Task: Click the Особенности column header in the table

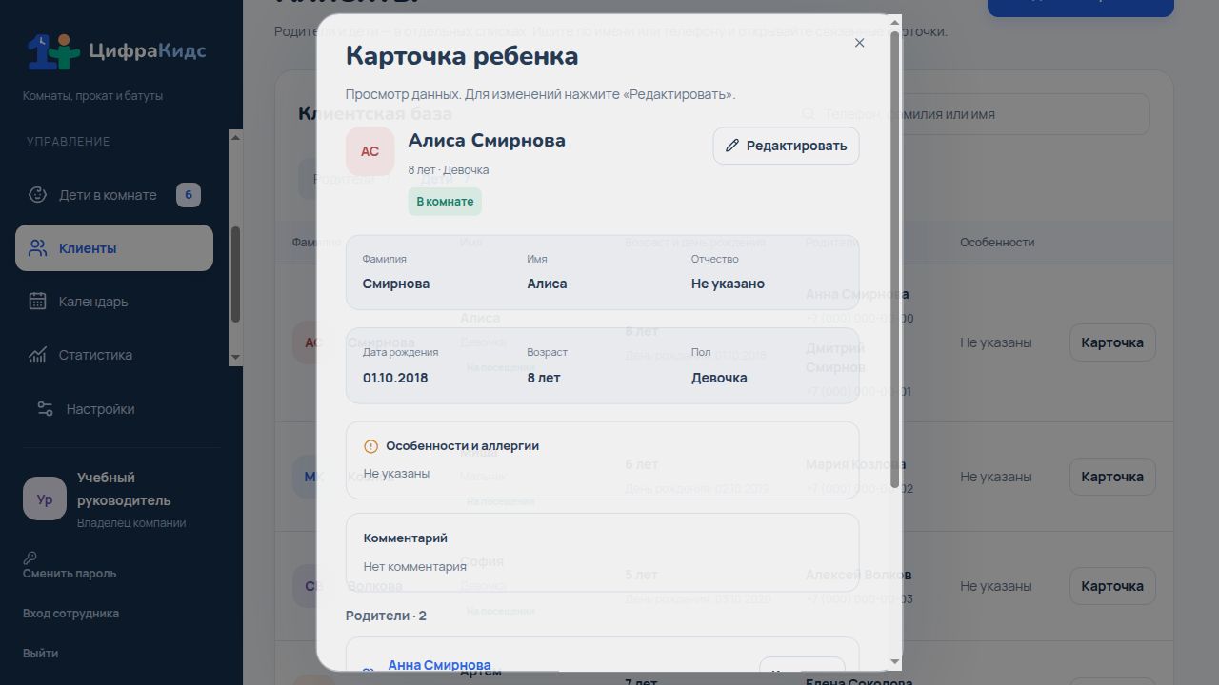Action: click(x=997, y=243)
